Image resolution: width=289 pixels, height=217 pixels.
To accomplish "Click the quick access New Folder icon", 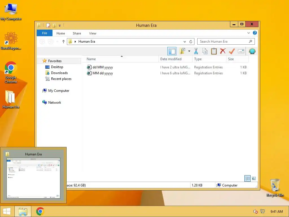I will (54, 25).
